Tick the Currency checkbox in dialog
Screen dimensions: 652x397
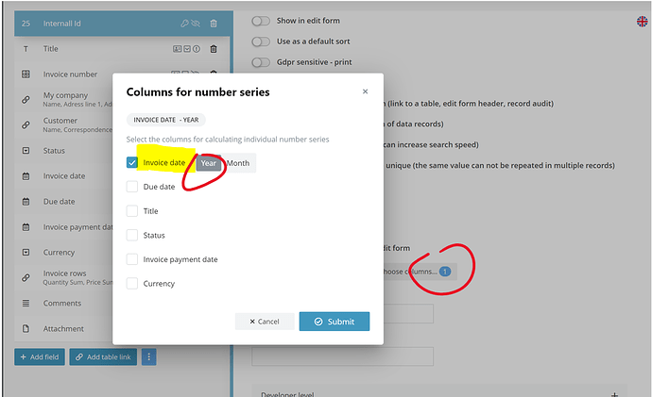tap(131, 283)
